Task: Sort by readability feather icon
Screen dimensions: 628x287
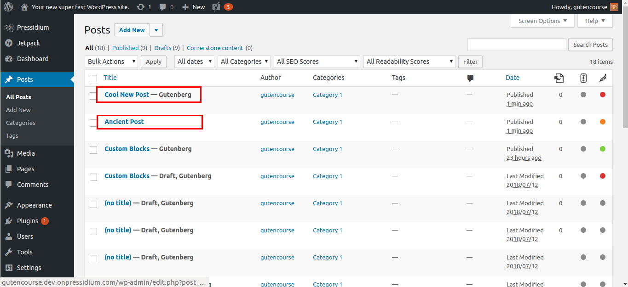Action: click(x=603, y=78)
